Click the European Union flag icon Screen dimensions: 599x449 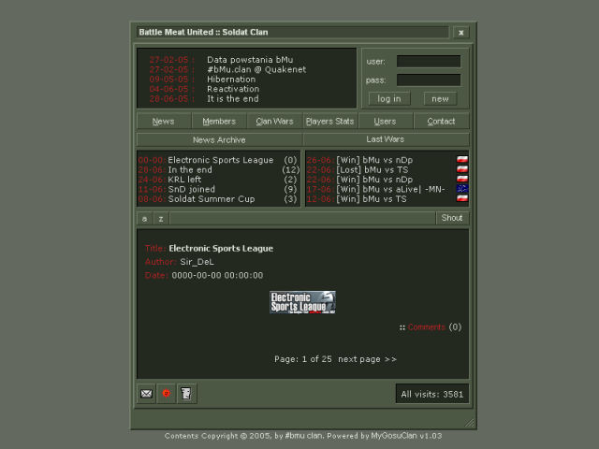(x=461, y=188)
